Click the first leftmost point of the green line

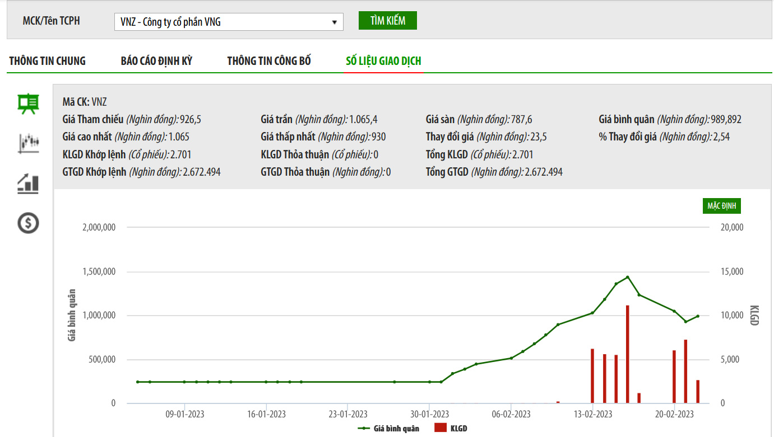[138, 382]
